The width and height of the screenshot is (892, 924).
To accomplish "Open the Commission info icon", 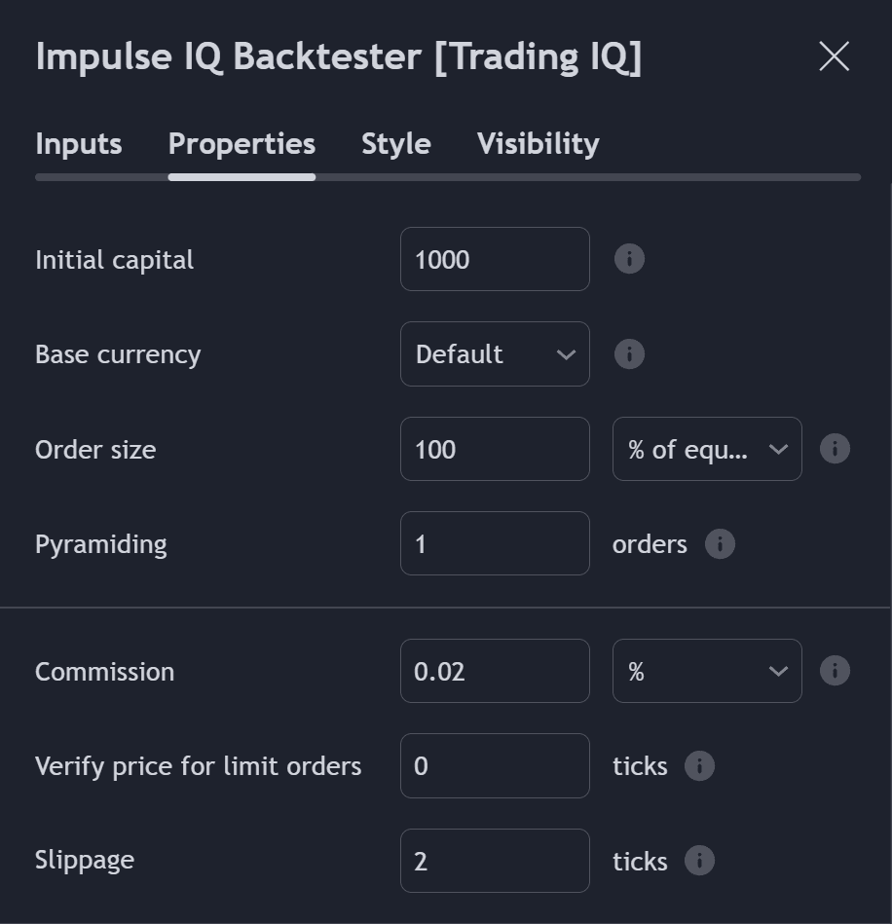I will click(835, 671).
